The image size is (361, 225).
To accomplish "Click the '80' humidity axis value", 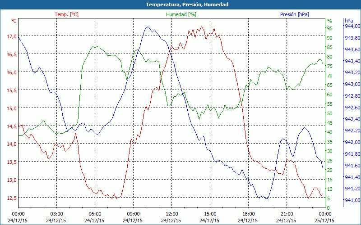I will tap(330, 57).
